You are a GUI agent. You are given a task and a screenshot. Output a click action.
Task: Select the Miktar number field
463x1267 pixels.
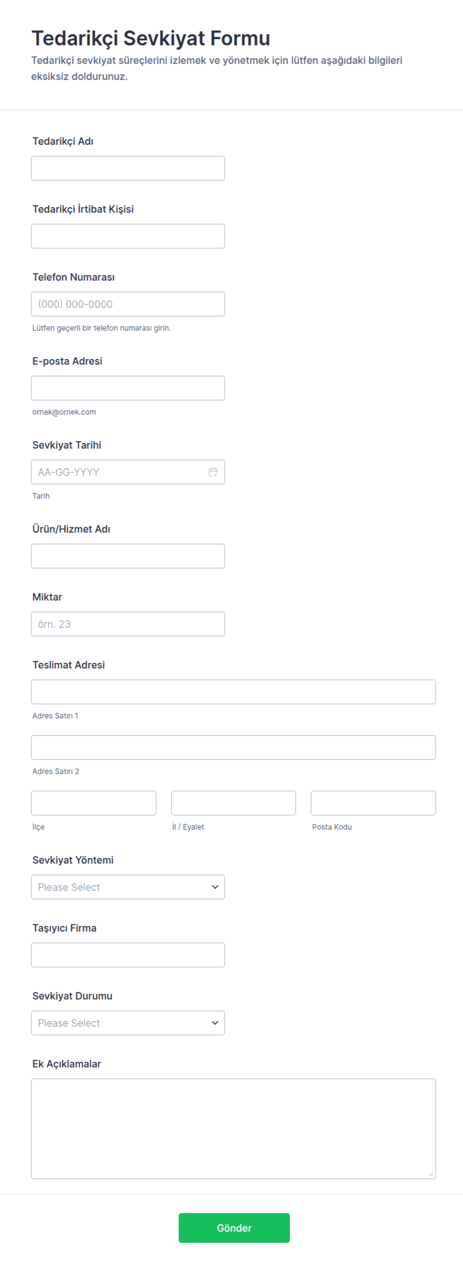(127, 624)
